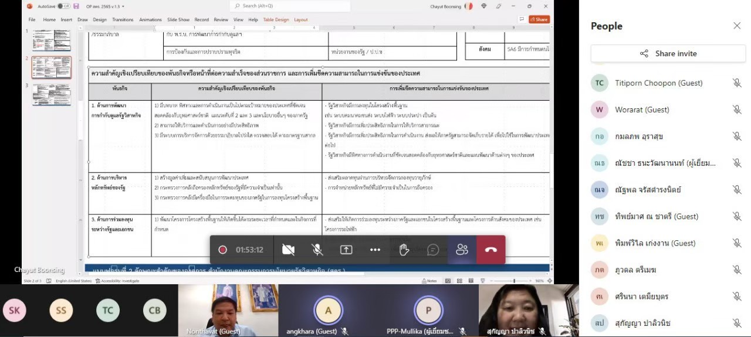
Task: Click the PowerPoint zoom slider
Action: click(x=514, y=281)
